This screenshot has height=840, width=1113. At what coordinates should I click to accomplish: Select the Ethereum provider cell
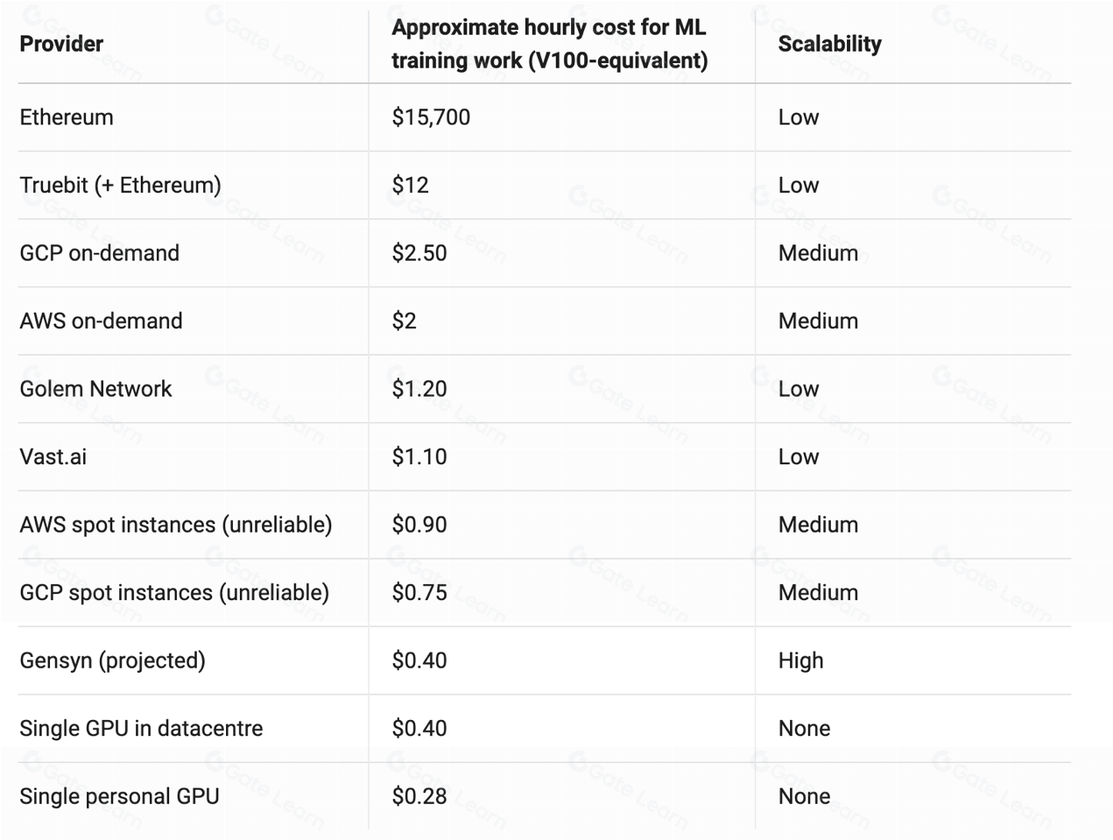point(67,117)
